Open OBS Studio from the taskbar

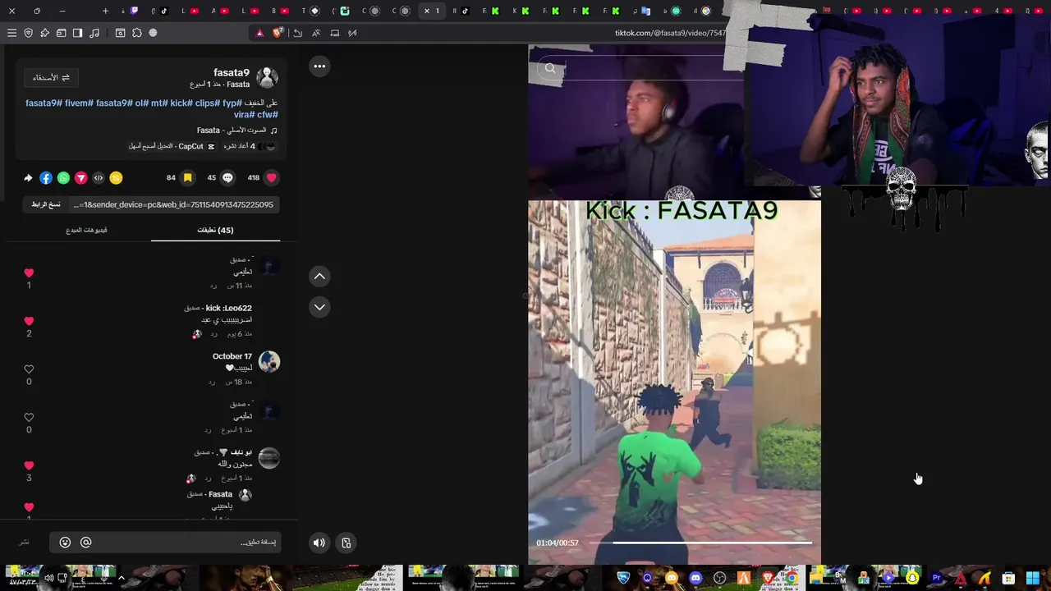[719, 579]
